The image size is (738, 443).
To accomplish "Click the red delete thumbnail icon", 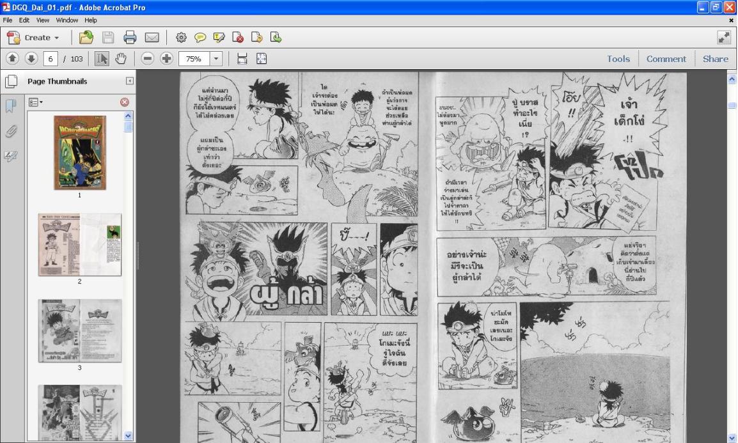I will [124, 102].
